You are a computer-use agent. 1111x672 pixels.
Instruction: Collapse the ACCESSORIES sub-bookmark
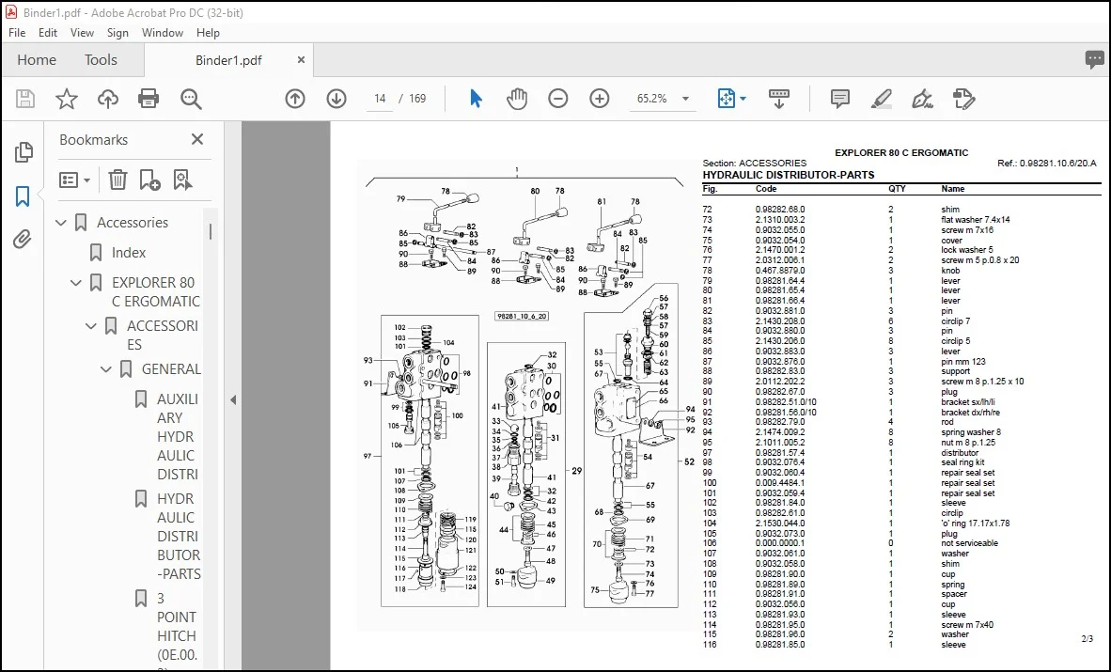90,326
